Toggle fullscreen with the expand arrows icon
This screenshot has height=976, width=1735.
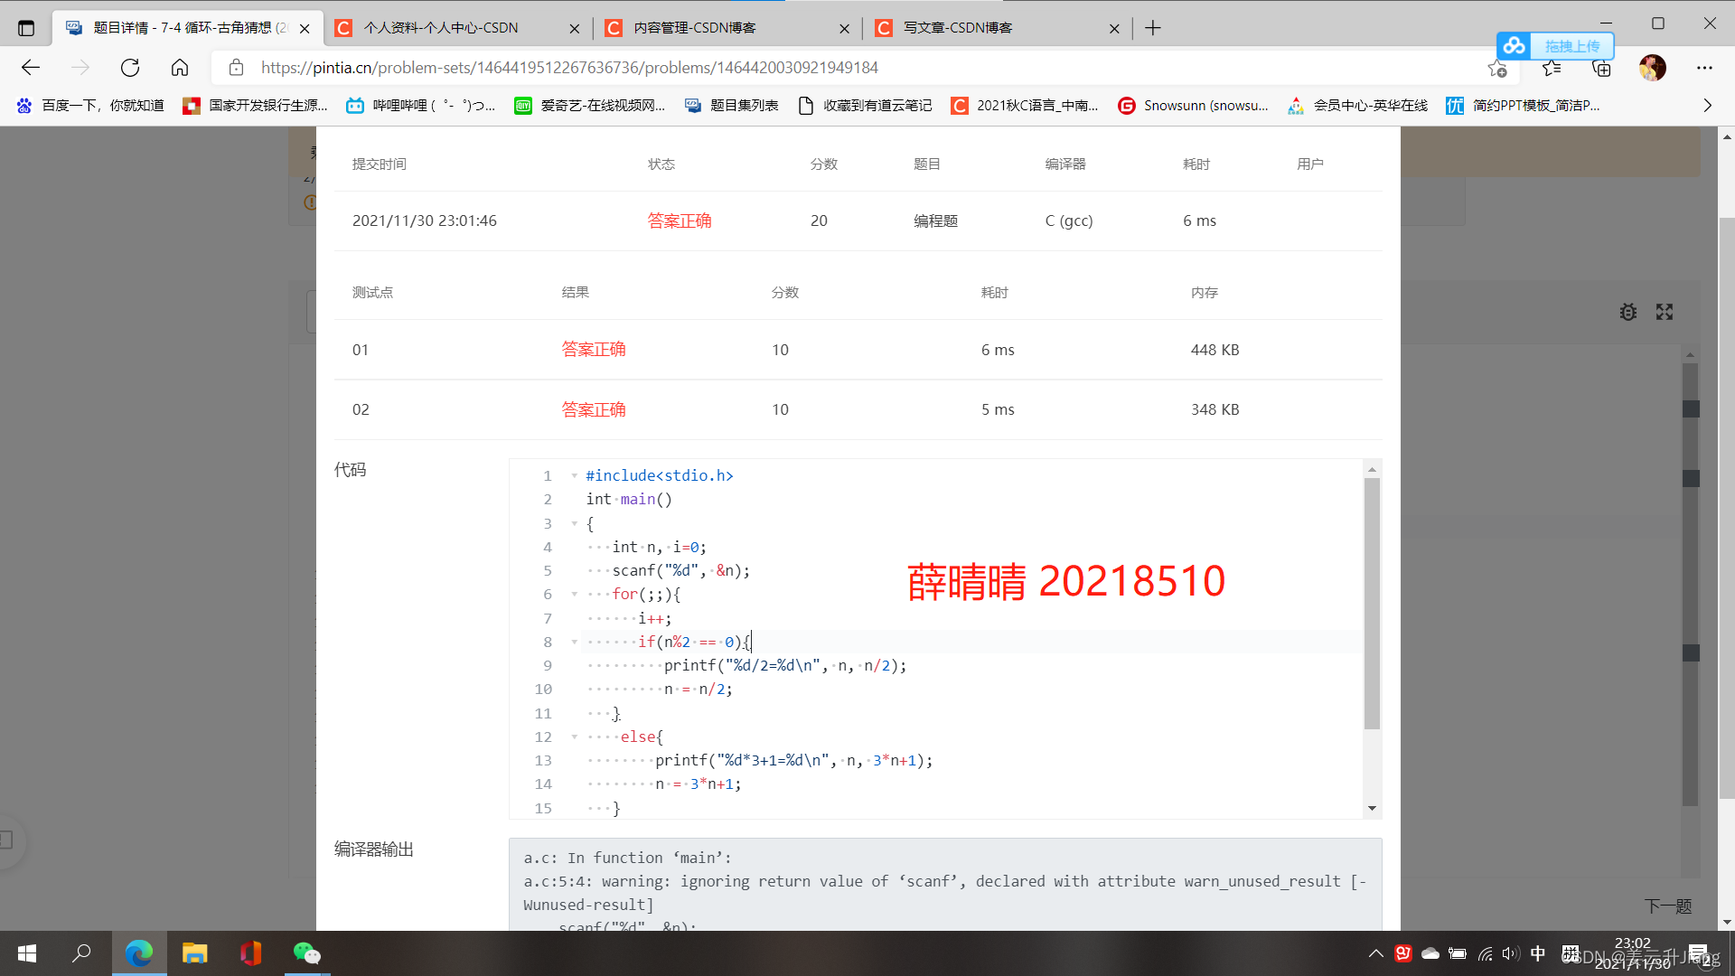[x=1665, y=313]
